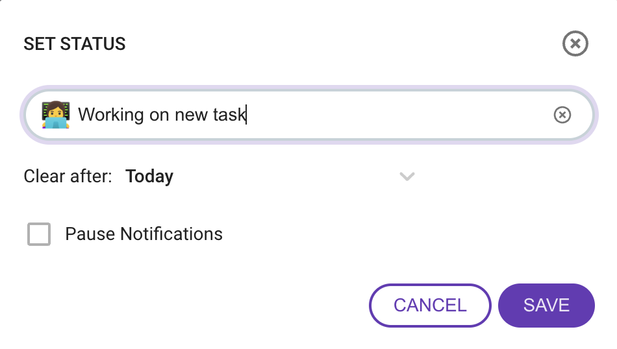Close the Set Status dialog

pyautogui.click(x=575, y=43)
